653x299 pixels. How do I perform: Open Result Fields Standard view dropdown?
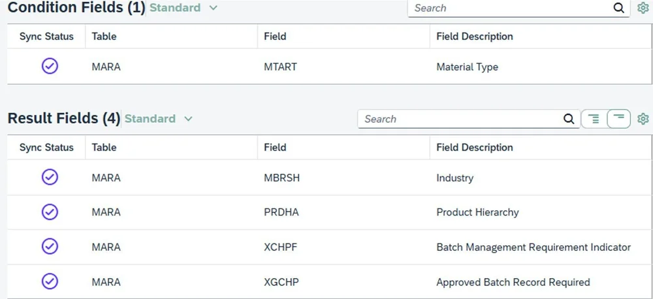click(188, 119)
